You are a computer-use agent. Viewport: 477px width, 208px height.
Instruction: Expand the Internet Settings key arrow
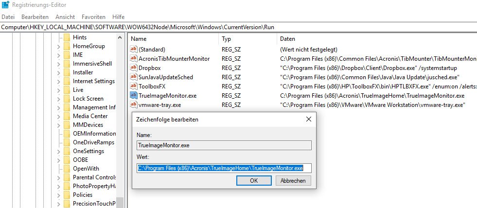coord(58,81)
